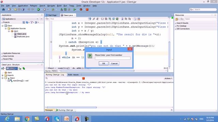Click the red Terminate stop icon in toolbar
This screenshot has width=218, height=122.
(87, 9)
